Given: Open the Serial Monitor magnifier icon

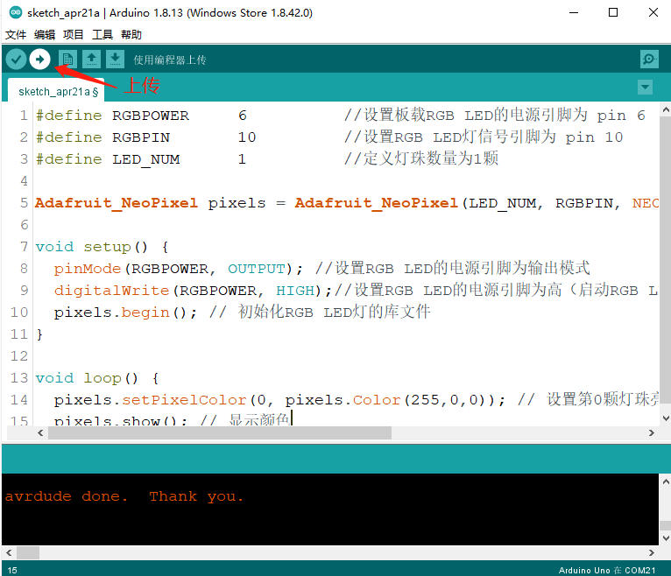Looking at the screenshot, I should [649, 59].
